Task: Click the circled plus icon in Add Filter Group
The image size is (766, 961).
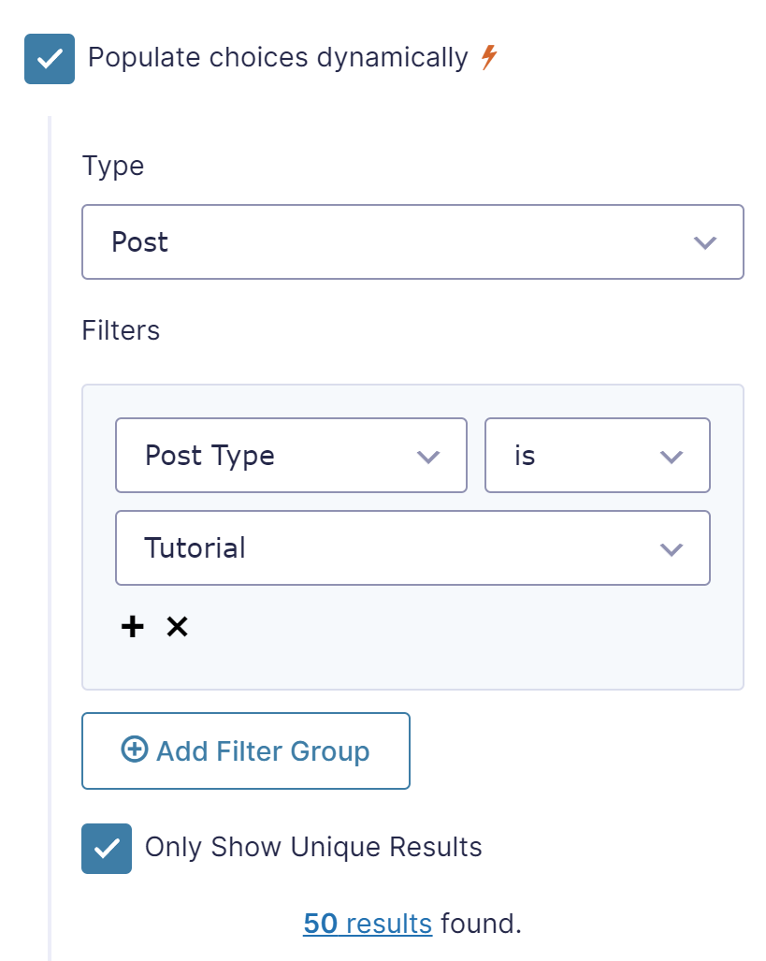Action: click(x=134, y=750)
